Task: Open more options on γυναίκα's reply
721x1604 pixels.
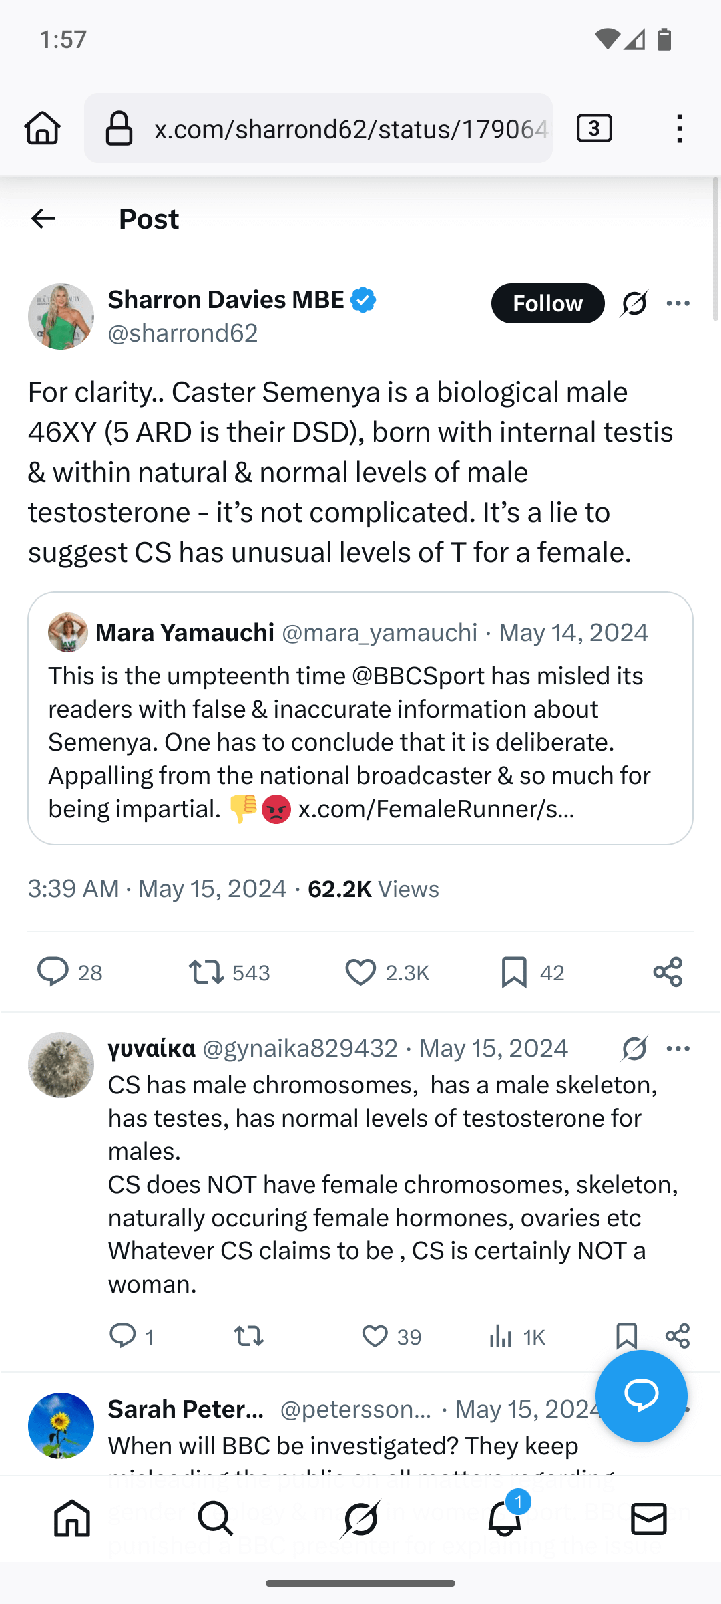Action: pyautogui.click(x=678, y=1049)
